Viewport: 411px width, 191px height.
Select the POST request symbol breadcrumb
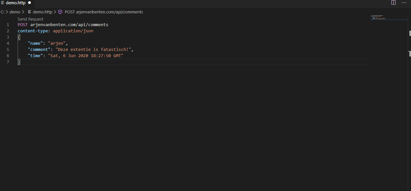tap(104, 12)
